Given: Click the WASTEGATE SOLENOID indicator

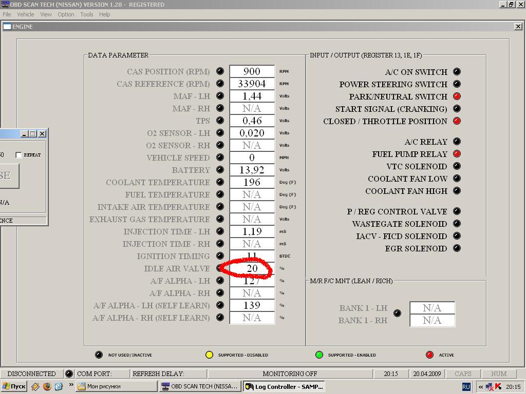Looking at the screenshot, I should [457, 224].
